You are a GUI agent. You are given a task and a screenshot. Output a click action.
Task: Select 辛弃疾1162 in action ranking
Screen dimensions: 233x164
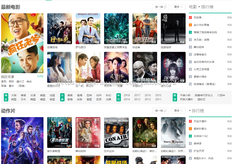click(x=201, y=136)
